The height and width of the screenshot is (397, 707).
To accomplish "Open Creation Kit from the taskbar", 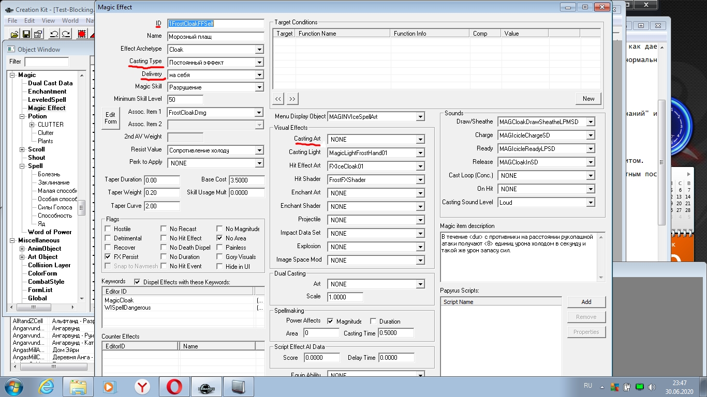I will [x=206, y=387].
